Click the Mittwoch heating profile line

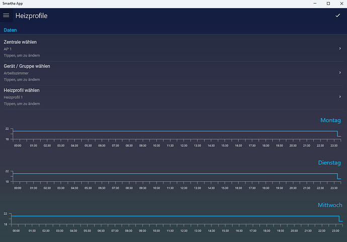coord(171,216)
